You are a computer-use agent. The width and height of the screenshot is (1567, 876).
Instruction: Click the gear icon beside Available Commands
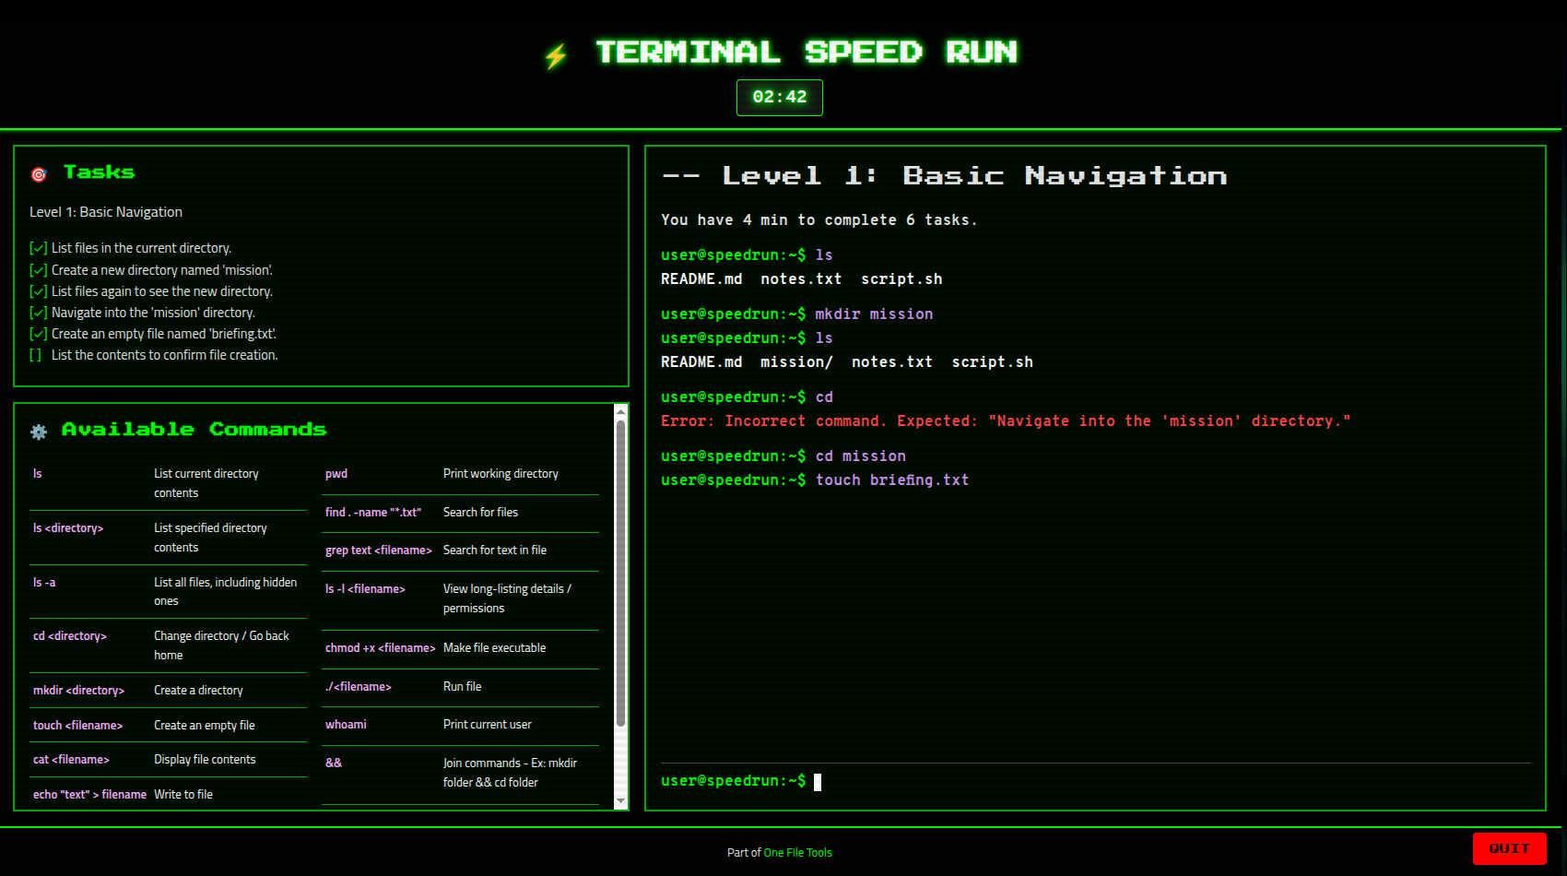click(39, 432)
